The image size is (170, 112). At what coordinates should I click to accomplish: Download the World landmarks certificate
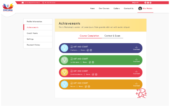click(136, 72)
